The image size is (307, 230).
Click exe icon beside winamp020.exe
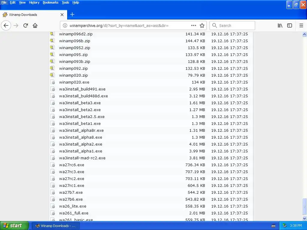point(52,82)
